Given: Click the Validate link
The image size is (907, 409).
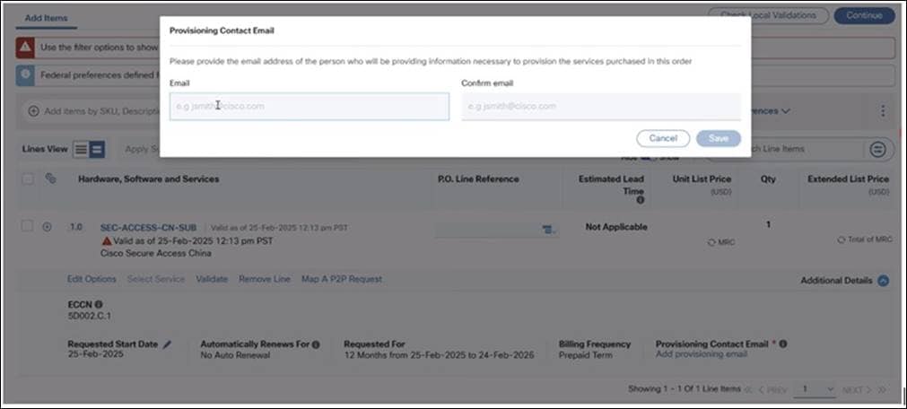Looking at the screenshot, I should click(212, 279).
